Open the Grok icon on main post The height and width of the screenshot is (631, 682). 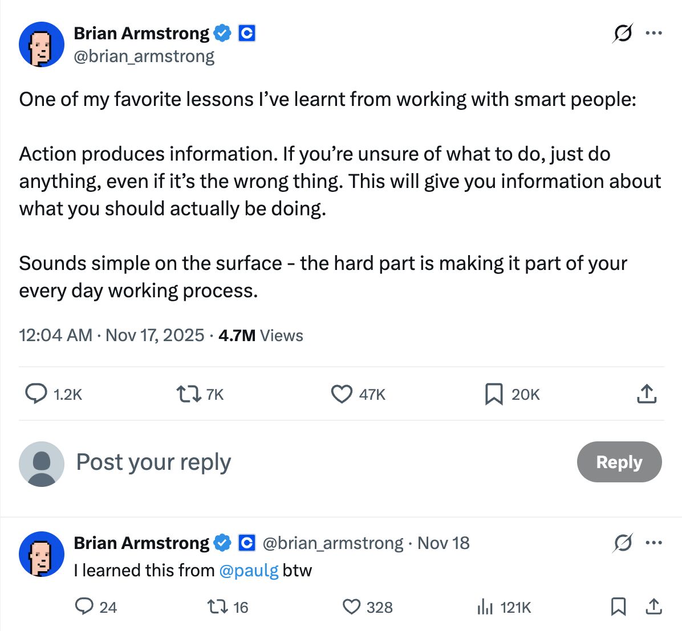pos(623,34)
